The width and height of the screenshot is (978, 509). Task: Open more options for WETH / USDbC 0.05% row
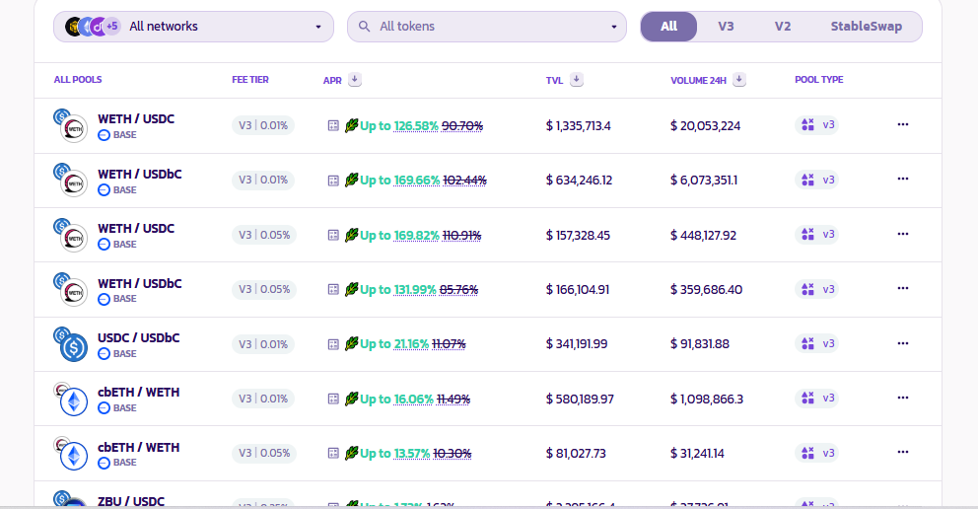902,288
